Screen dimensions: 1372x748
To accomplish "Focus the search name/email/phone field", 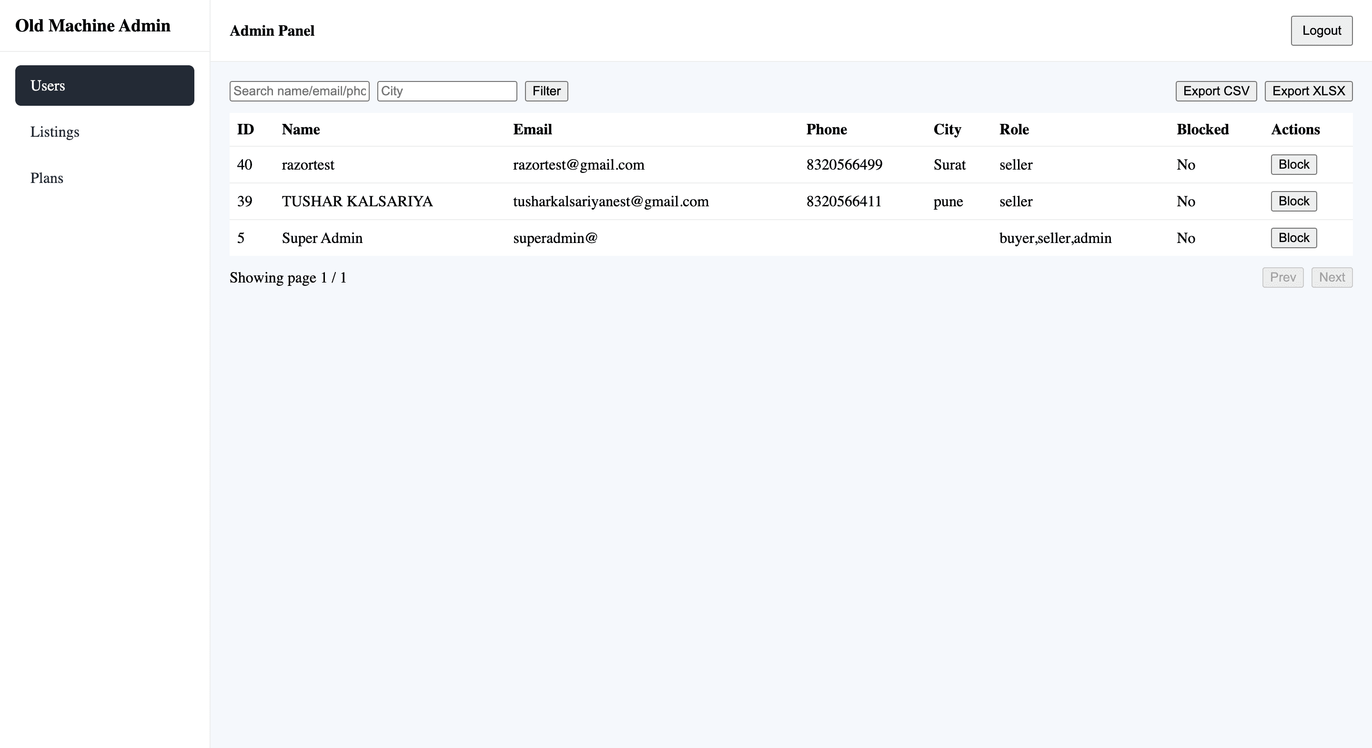I will tap(299, 91).
